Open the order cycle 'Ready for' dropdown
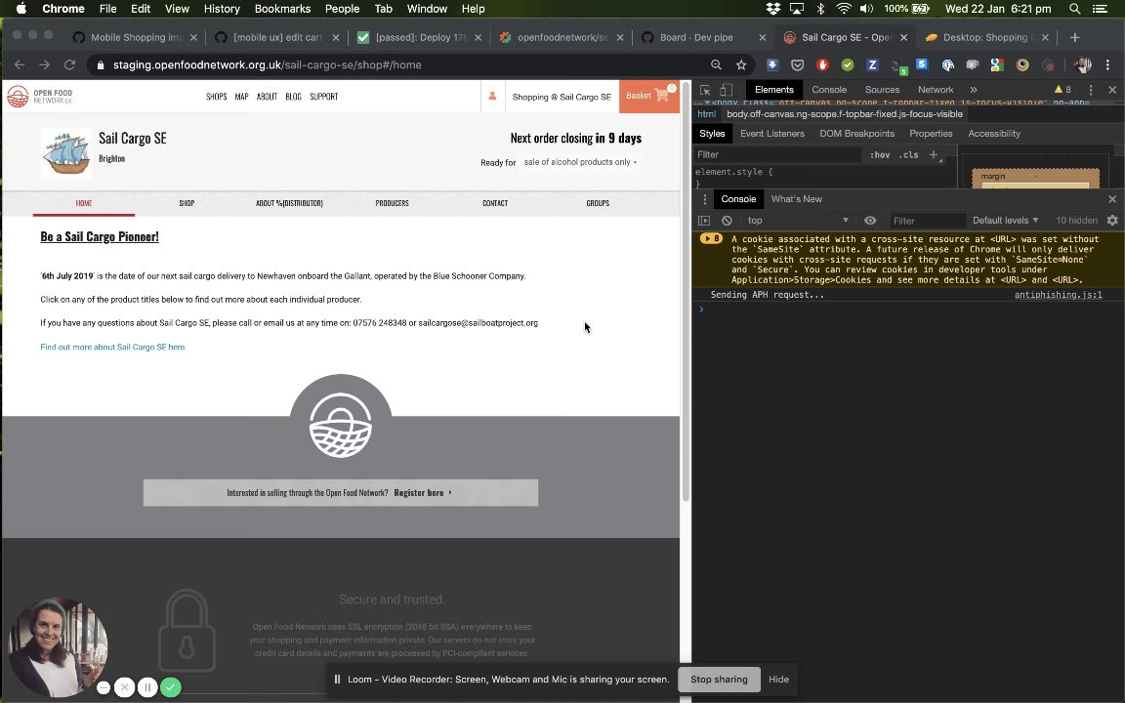 tap(580, 162)
